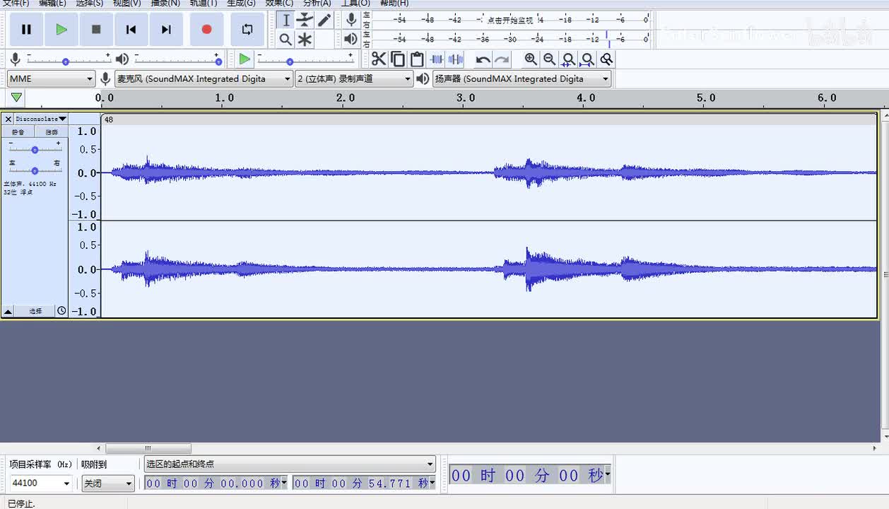889x509 pixels.
Task: Cut selection with the scissors icon
Action: point(379,59)
